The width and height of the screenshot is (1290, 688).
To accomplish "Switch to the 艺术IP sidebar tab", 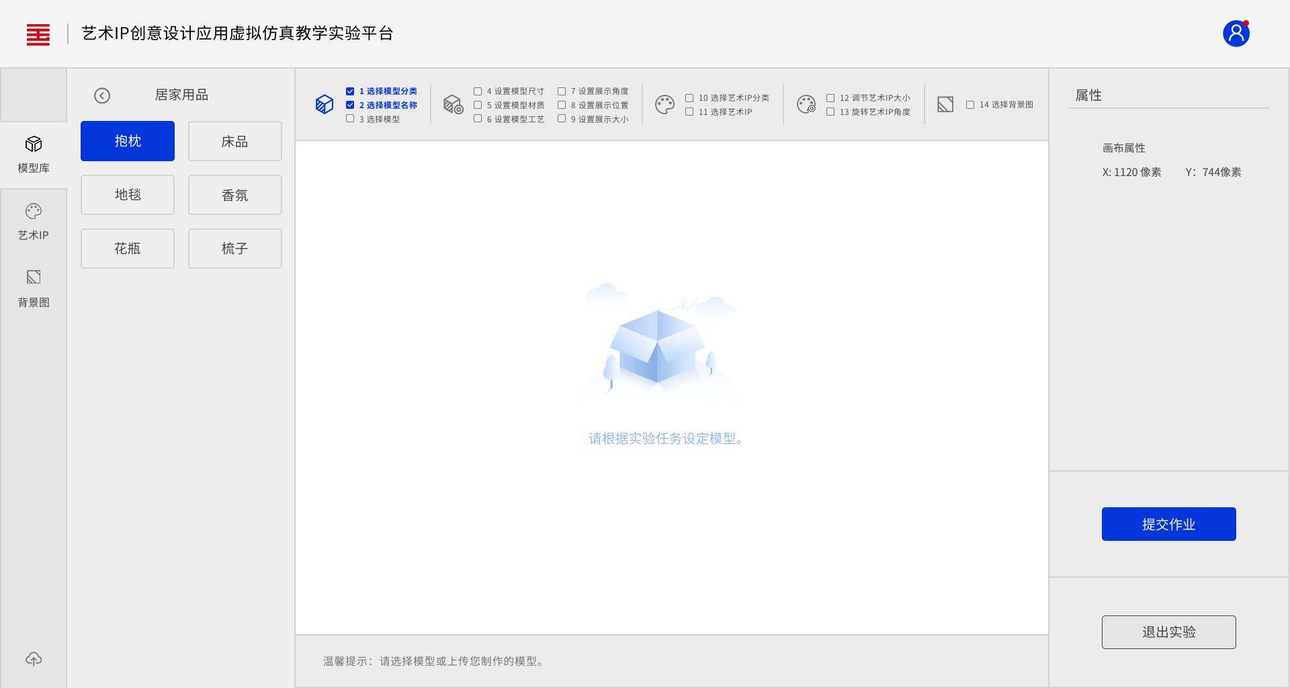I will coord(34,222).
